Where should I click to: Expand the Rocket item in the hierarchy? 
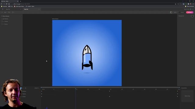click(x=2, y=24)
